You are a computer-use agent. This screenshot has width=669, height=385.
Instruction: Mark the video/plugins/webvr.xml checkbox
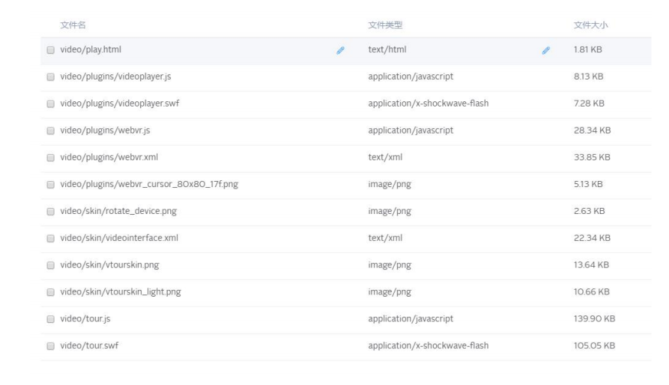click(51, 157)
